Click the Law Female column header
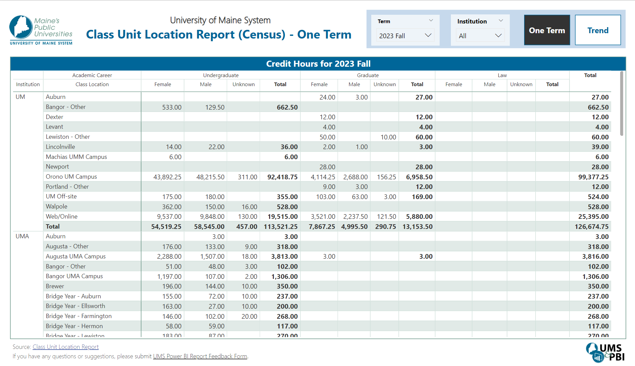635x366 pixels. (x=454, y=84)
